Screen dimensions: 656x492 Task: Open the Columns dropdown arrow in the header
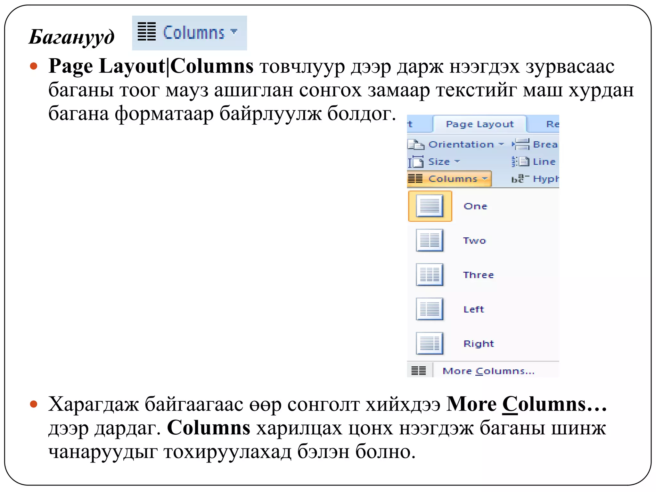point(234,31)
